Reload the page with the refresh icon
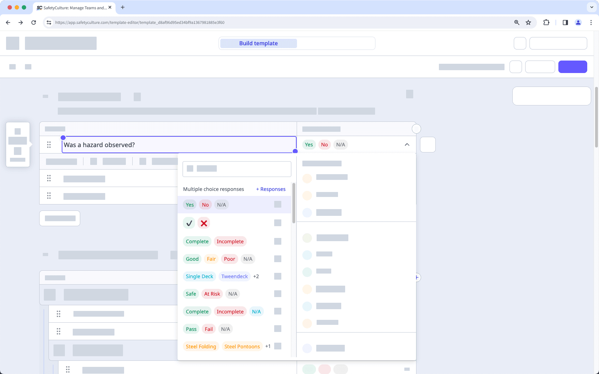Image resolution: width=599 pixels, height=374 pixels. pos(34,22)
